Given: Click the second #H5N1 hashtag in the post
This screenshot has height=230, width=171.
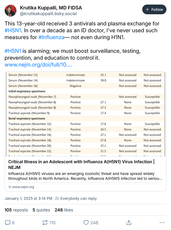Looking at the screenshot, I should pyautogui.click(x=13, y=51).
